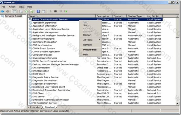The width and height of the screenshot is (181, 115).
Task: Select Desktop Window Manager Session Manager
Action: [55, 64]
